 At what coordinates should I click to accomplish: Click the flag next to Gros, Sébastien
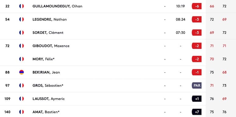22,85
